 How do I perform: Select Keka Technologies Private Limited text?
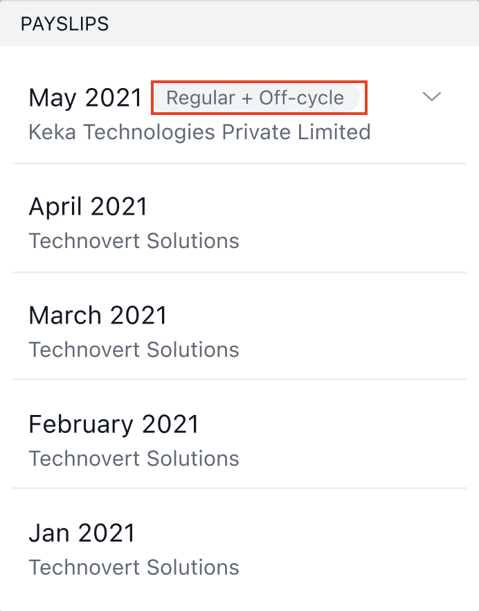pyautogui.click(x=199, y=132)
